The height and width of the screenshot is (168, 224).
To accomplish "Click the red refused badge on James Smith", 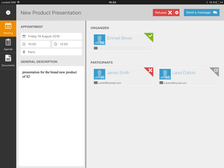I will click(x=149, y=71).
